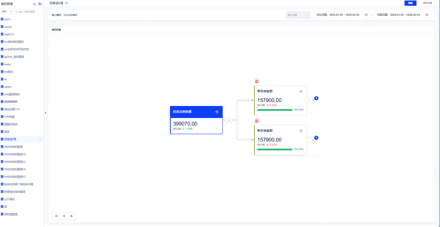Click alarm icon above the upper 果茶销售额 card
This screenshot has width=440, height=227.
click(x=257, y=81)
